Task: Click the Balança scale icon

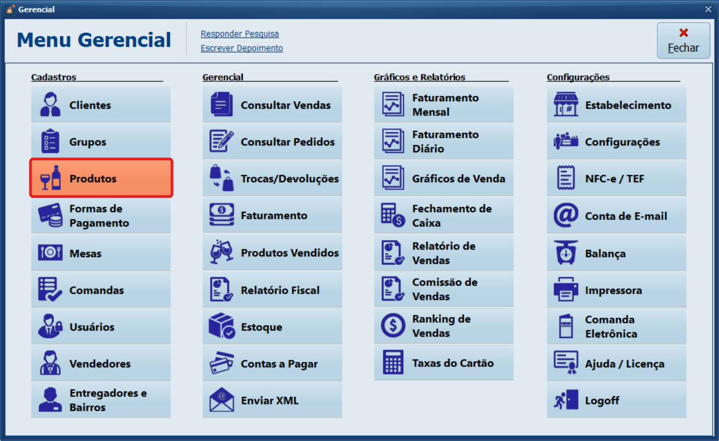Action: click(x=566, y=253)
